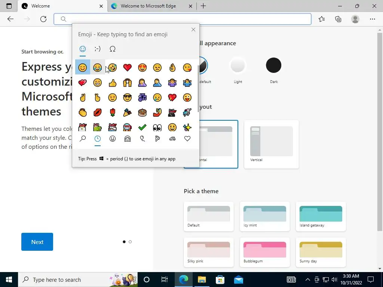Insert the thumbs up emoji

[x=112, y=83]
